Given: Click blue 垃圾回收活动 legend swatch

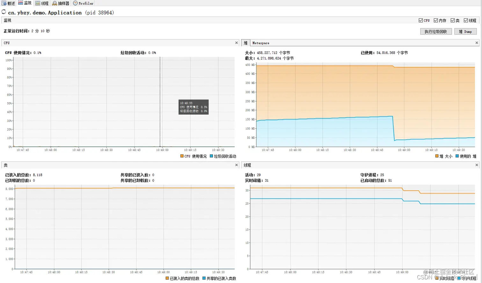Looking at the screenshot, I should click(x=211, y=156).
